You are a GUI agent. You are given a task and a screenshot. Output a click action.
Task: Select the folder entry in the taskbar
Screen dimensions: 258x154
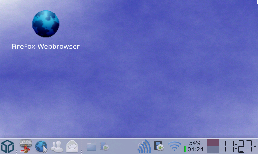92,147
